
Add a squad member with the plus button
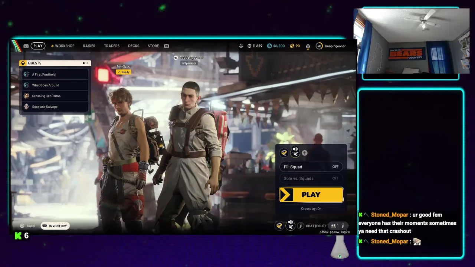pyautogui.click(x=305, y=153)
